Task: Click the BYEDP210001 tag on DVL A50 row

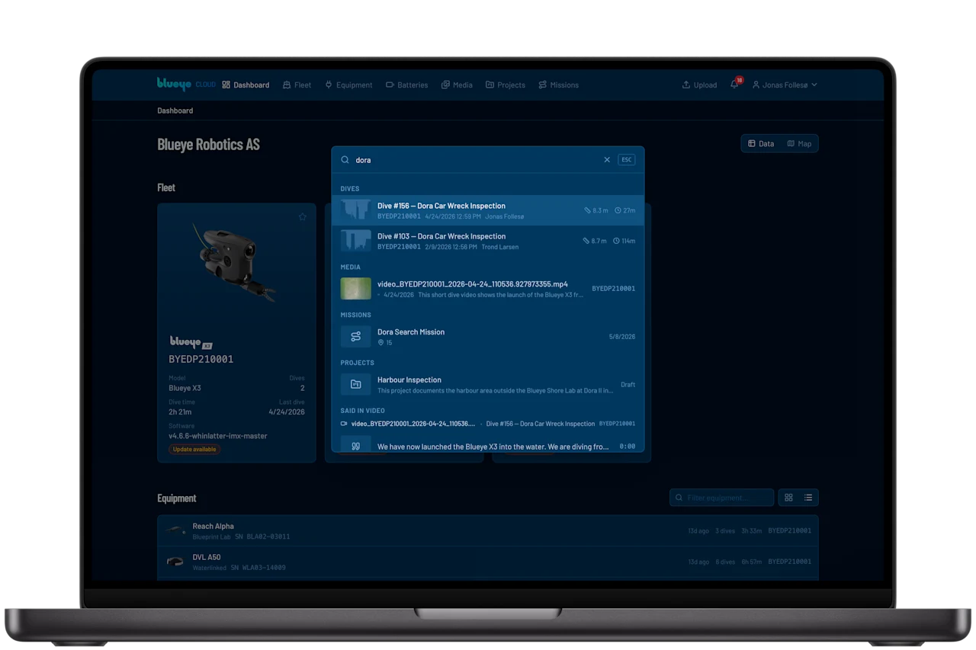Action: pyautogui.click(x=789, y=562)
